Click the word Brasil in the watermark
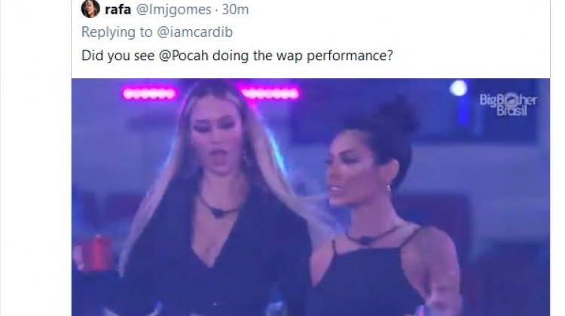 coord(512,111)
